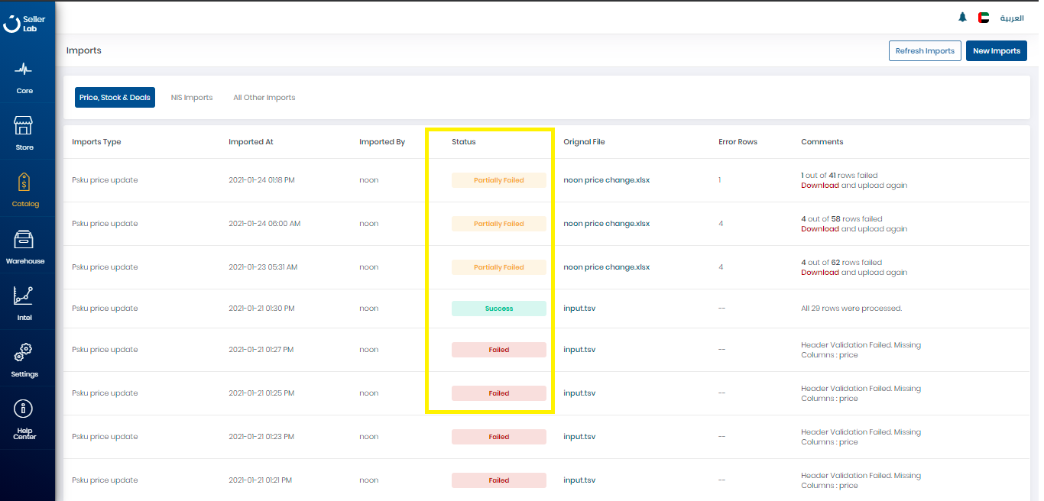
Task: Open the Intel chart icon
Action: click(x=24, y=296)
